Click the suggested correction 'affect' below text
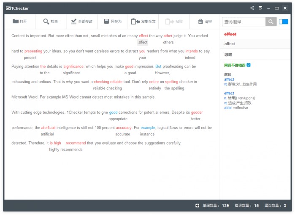Image resolution: width=295 pixels, height=215 pixels. point(143,42)
